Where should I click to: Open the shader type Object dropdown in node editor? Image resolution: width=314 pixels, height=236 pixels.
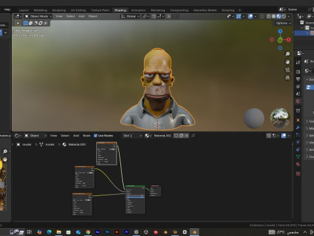click(35, 136)
